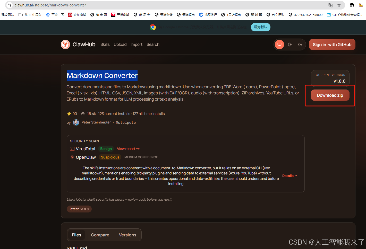
Task: Open the 淘宝网 bookmark
Action: tap(99, 15)
